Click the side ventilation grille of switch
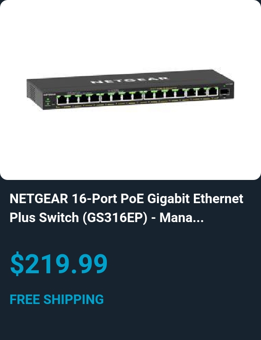Viewport: 261px width, 340px height. 32,93
